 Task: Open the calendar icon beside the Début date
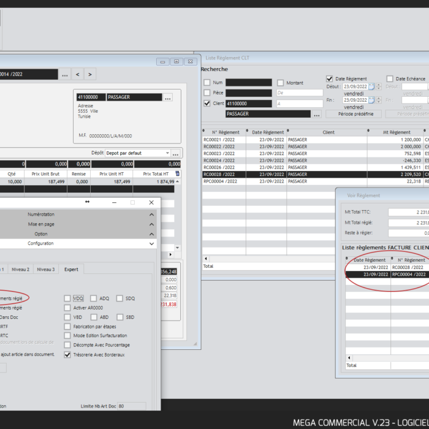[x=371, y=87]
